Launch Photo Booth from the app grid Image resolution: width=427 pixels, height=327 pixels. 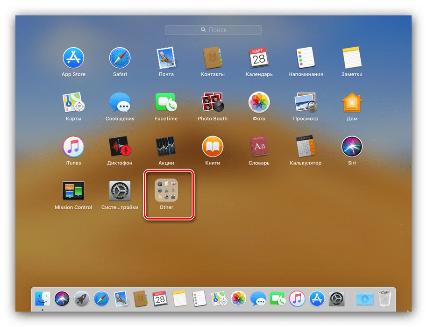point(213,102)
